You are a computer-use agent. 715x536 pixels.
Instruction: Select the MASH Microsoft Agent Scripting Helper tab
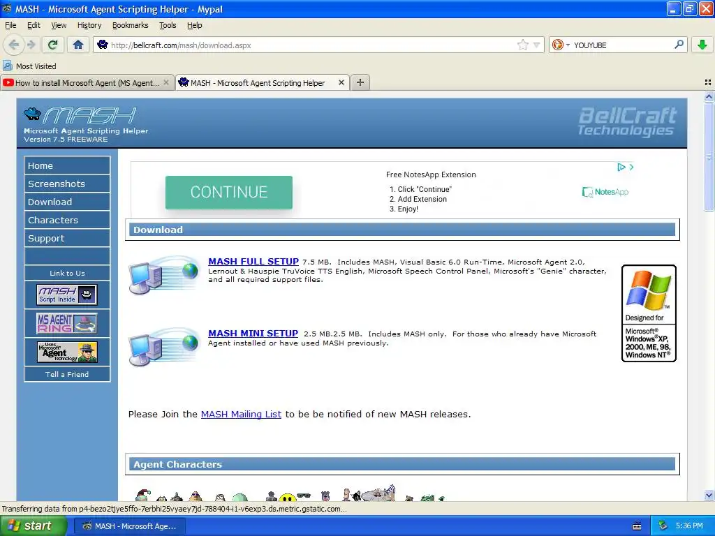(258, 82)
